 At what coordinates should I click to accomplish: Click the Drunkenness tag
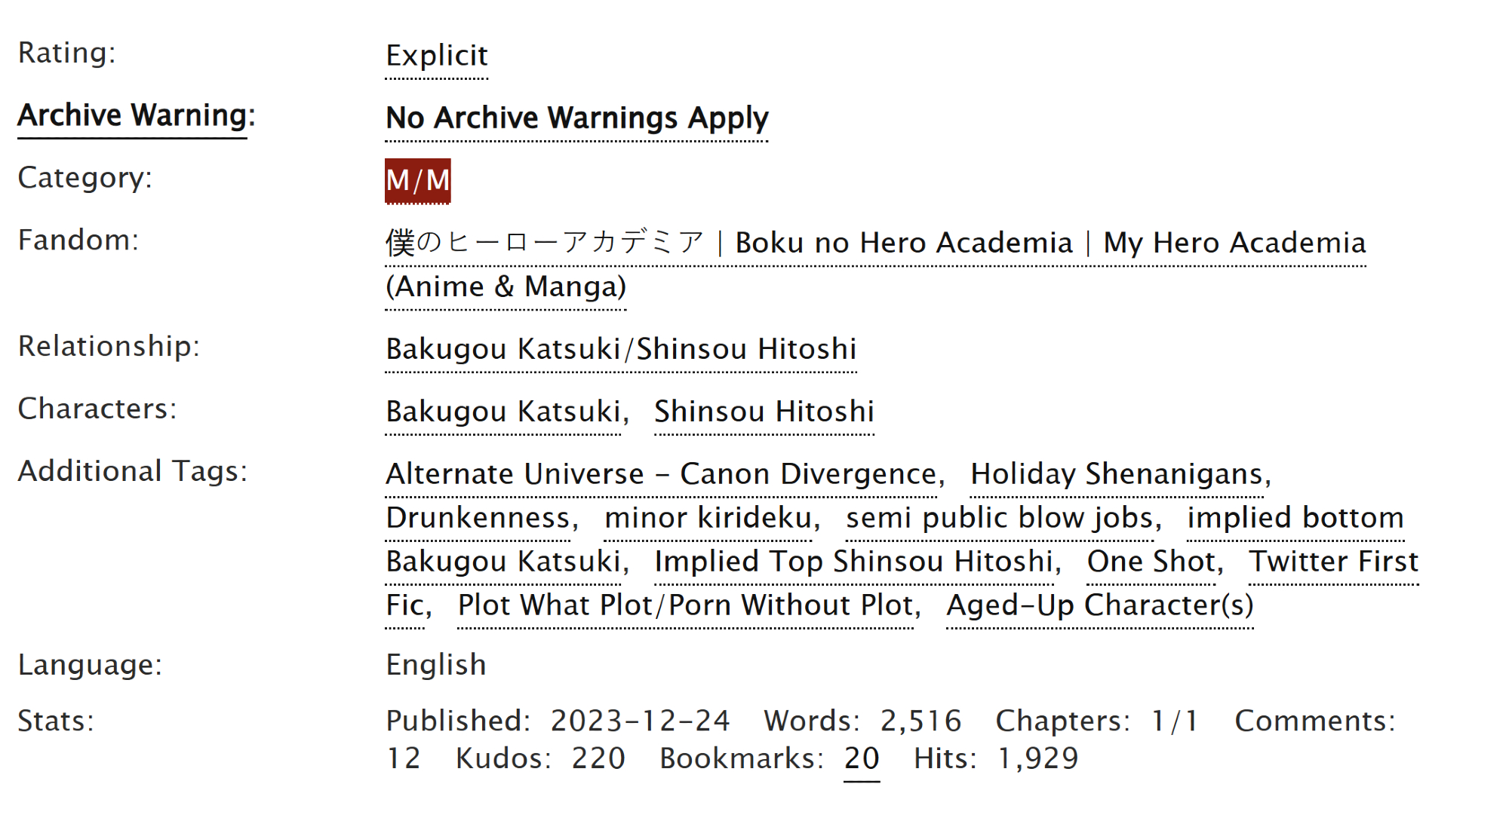tap(478, 519)
